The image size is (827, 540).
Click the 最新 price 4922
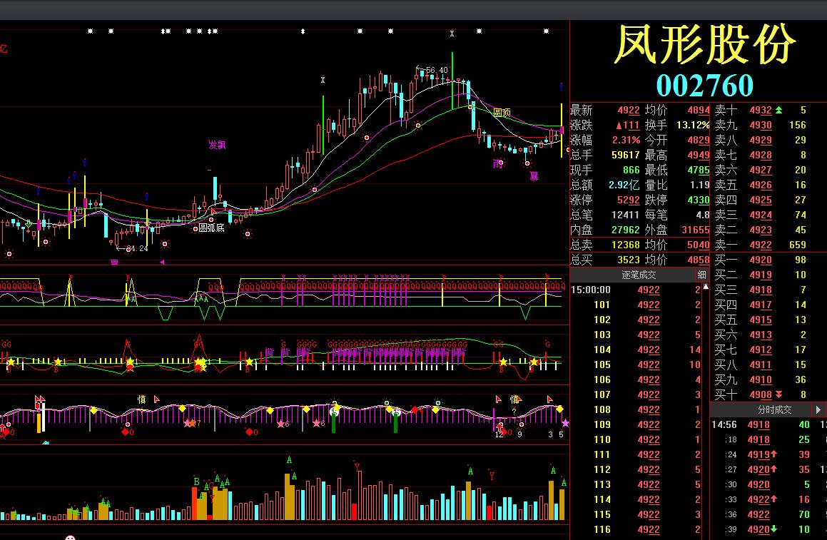pos(628,111)
